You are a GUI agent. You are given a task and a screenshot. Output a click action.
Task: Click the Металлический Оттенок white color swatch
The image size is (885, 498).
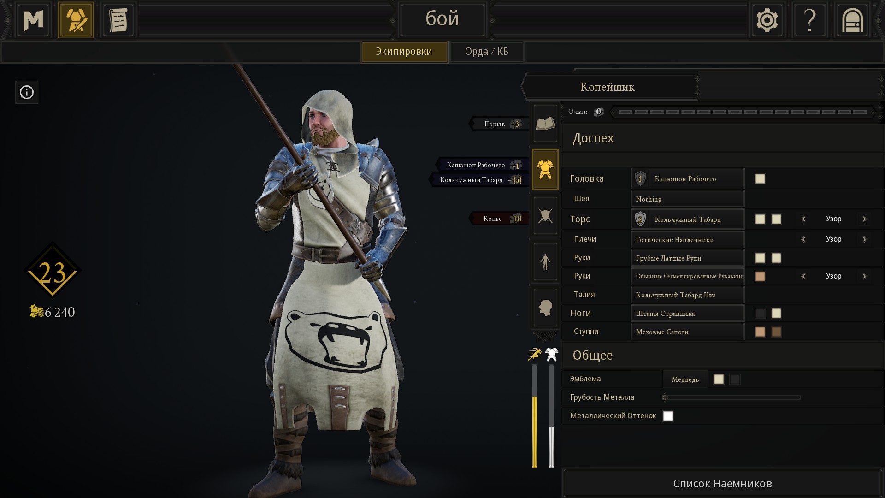point(668,416)
